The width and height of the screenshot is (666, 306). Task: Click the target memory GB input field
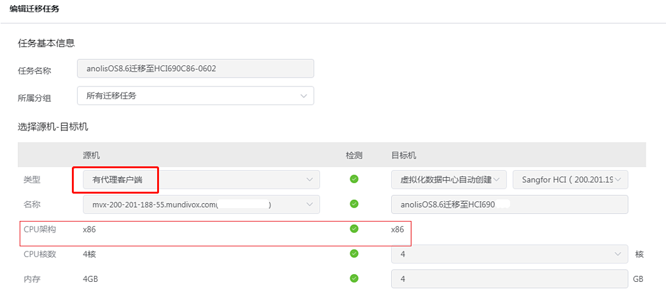[509, 279]
